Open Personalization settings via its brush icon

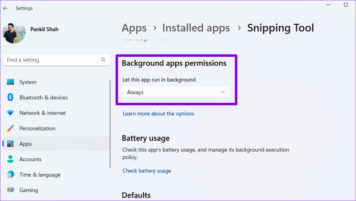coord(10,128)
